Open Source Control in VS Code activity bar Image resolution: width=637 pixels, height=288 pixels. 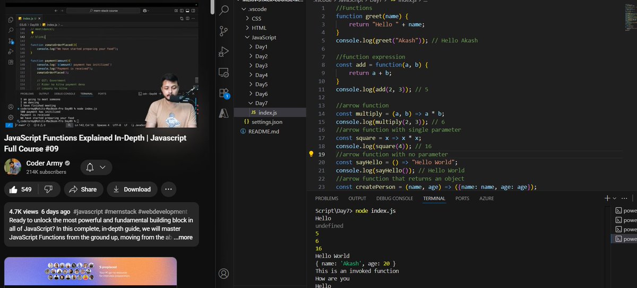point(224,30)
